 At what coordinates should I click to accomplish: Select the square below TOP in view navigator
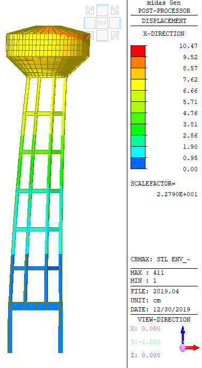click(x=102, y=36)
